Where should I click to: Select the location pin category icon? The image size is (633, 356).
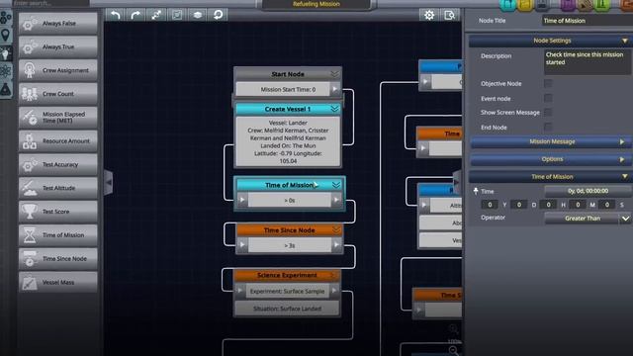click(6, 36)
